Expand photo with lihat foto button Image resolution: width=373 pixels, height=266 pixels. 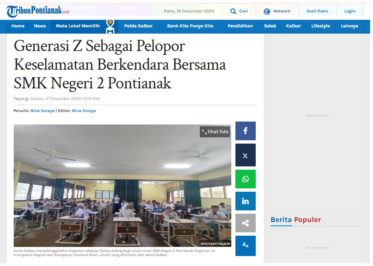(215, 132)
